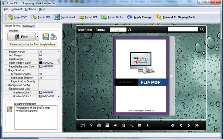
Task: Click the Import PDF toolbar icon
Action: pos(34,17)
